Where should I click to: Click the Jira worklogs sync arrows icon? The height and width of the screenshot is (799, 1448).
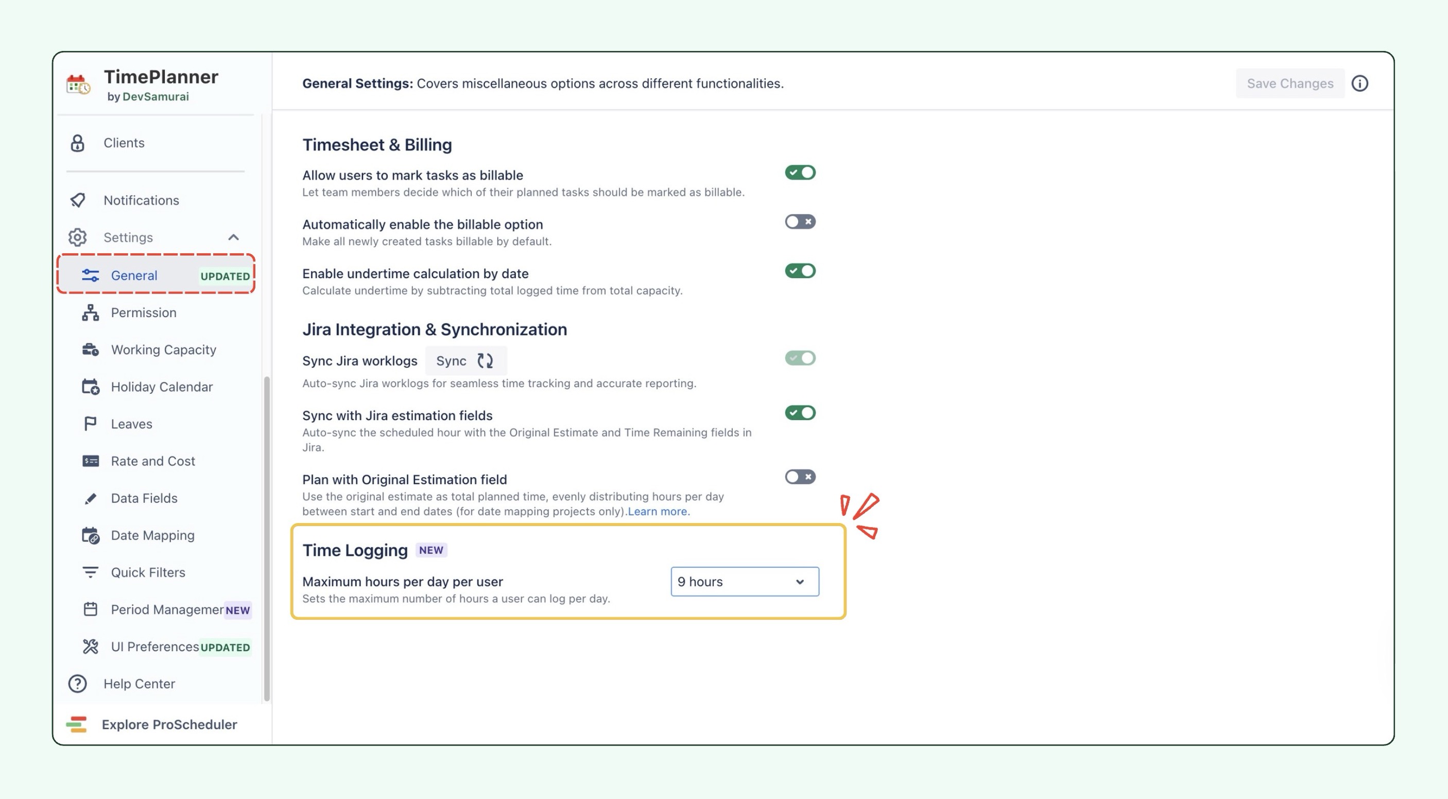pyautogui.click(x=485, y=361)
